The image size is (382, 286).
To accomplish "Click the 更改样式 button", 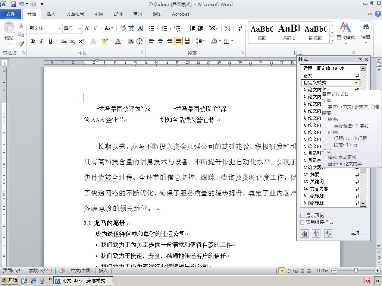I will (x=345, y=33).
